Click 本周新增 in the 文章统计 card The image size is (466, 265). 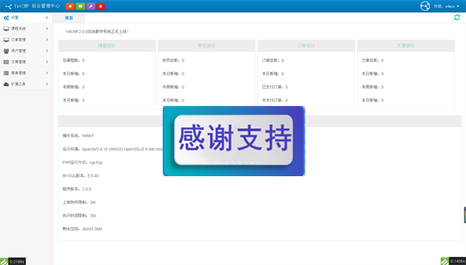tap(373, 87)
